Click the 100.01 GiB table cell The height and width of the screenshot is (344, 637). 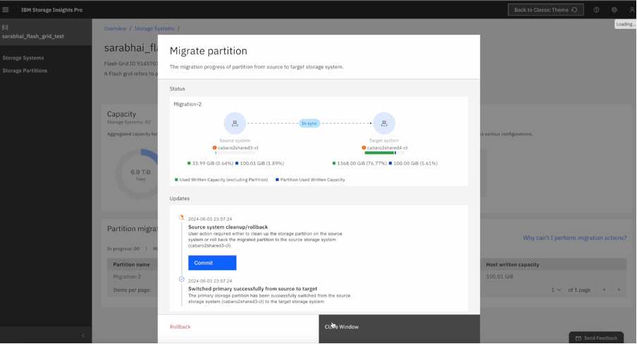500,276
